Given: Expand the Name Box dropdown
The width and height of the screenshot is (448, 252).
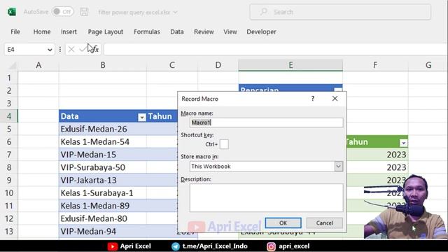Looking at the screenshot, I should pos(50,50).
